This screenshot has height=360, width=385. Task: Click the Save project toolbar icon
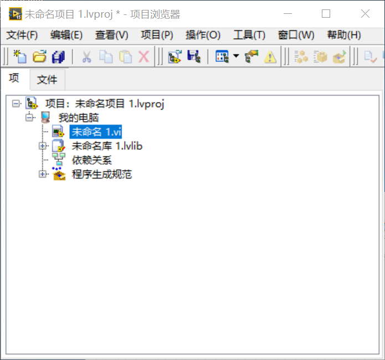194,56
